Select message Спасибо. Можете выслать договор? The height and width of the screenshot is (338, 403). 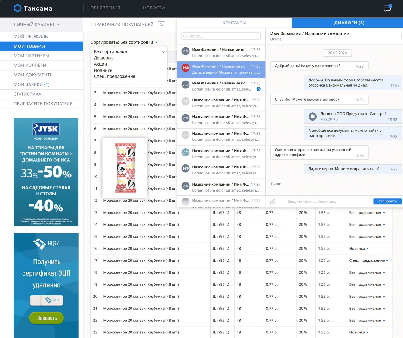coord(319,100)
